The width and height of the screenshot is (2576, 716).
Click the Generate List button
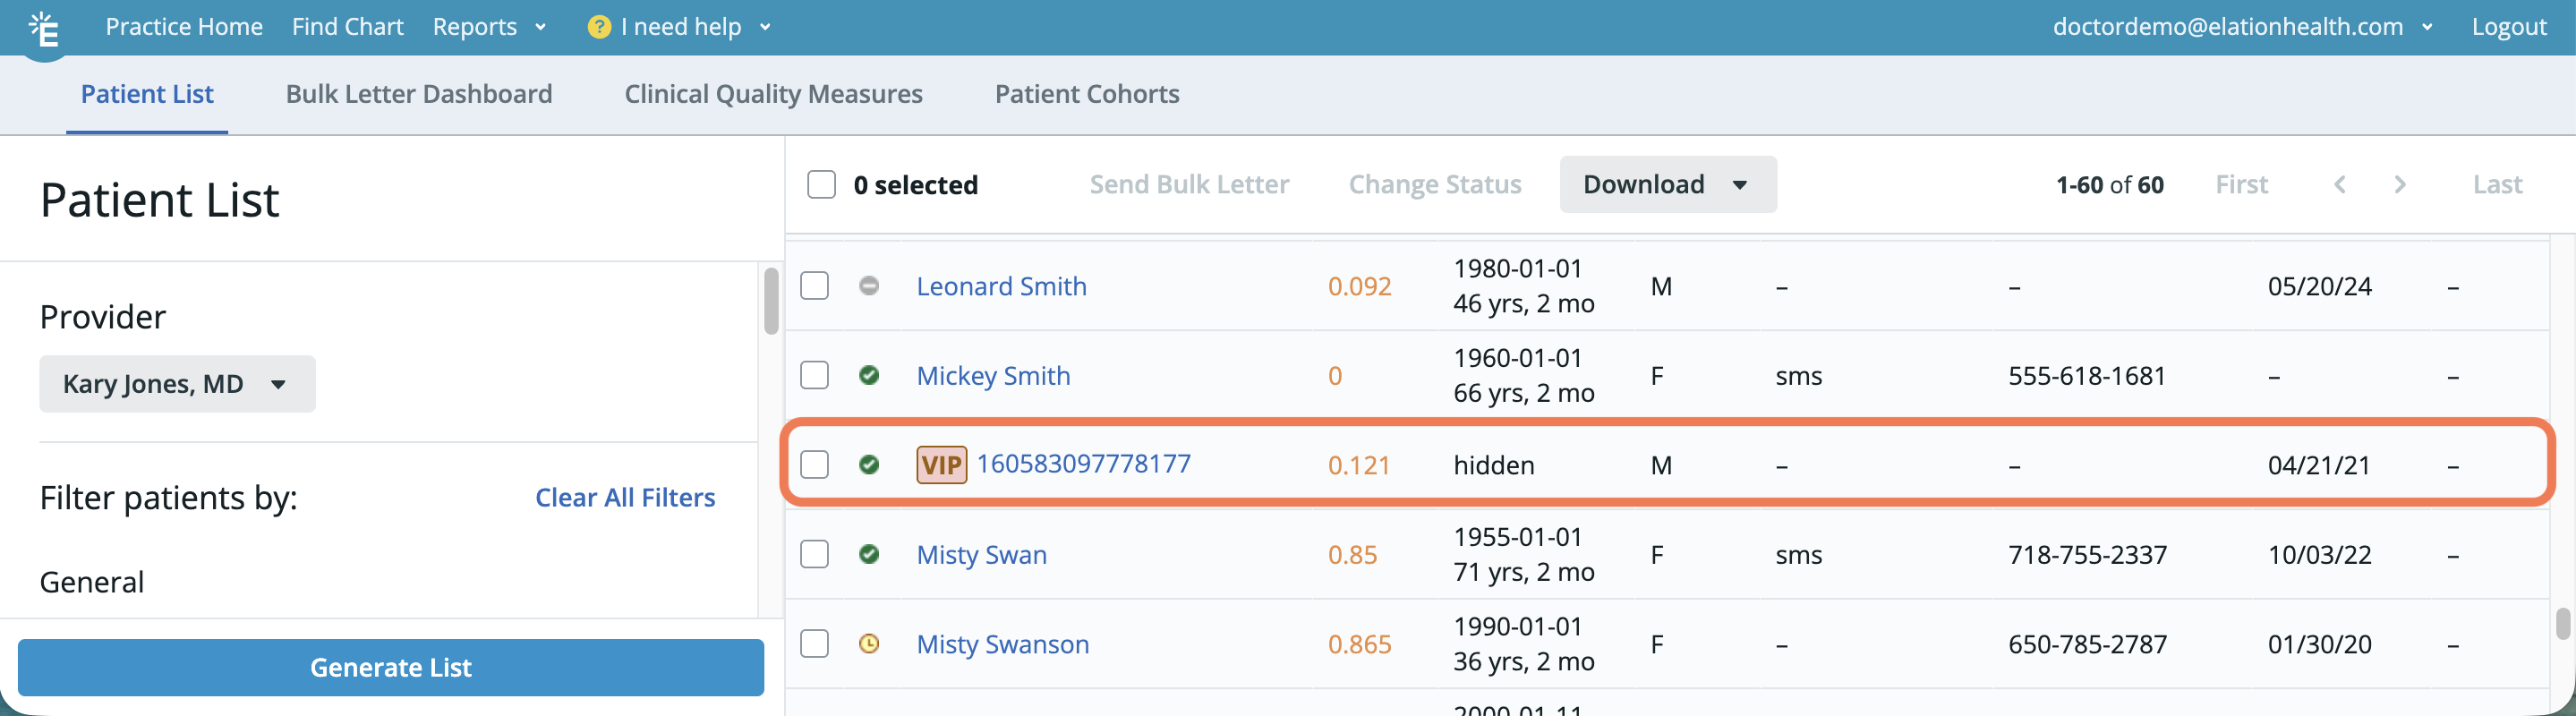coord(391,667)
